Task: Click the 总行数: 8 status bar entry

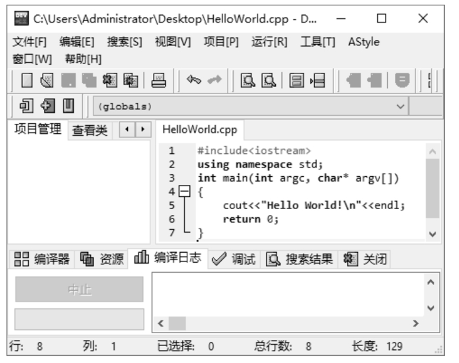Action: pos(282,346)
